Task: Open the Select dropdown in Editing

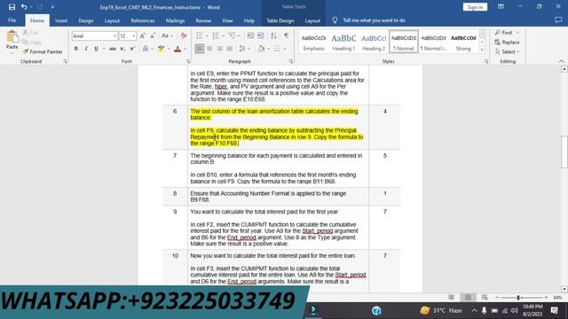Action: pyautogui.click(x=508, y=51)
